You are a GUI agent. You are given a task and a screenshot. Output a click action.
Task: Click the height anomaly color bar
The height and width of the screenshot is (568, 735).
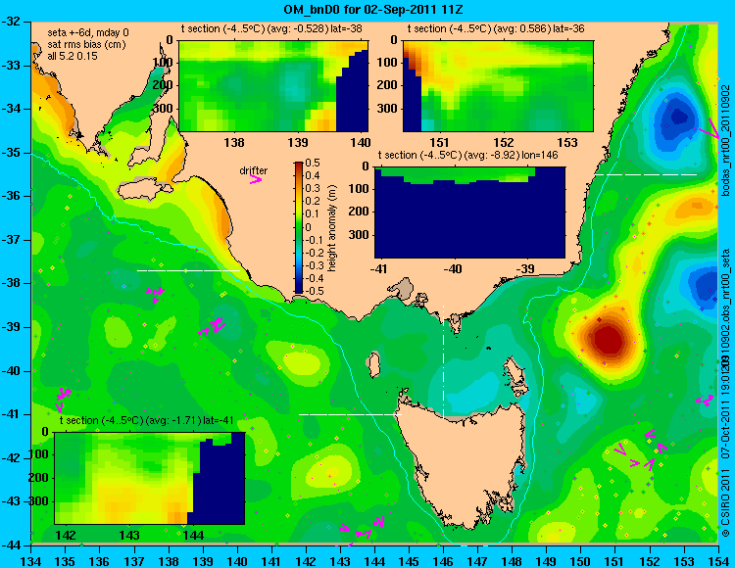299,227
